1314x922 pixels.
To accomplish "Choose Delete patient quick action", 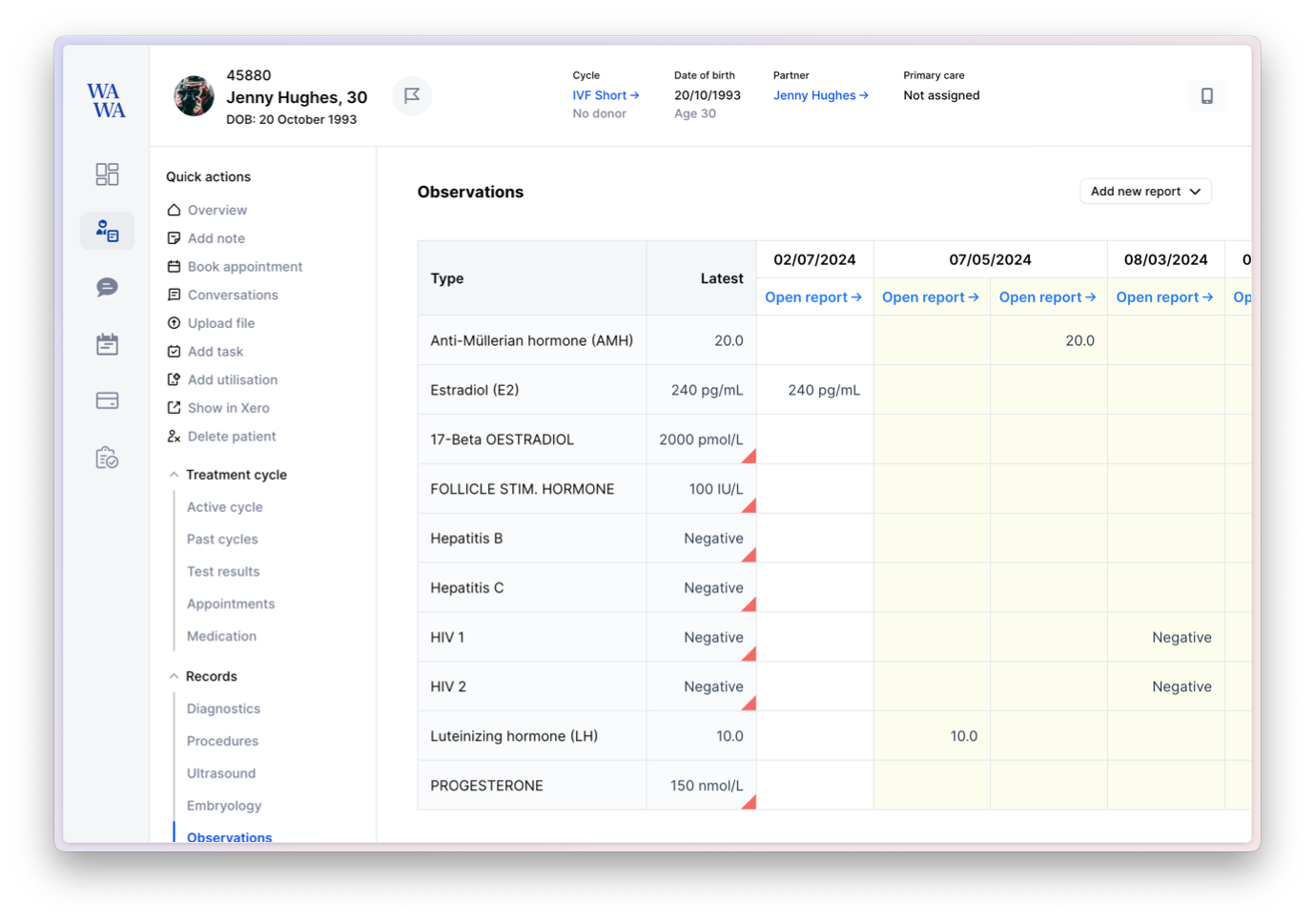I will tap(231, 437).
